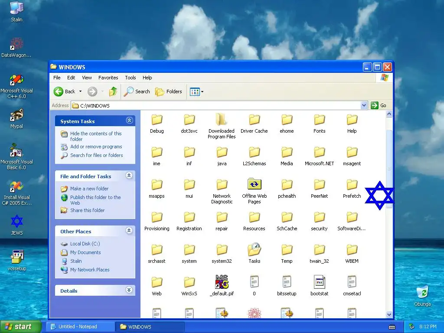The width and height of the screenshot is (444, 333).
Task: Select the Microsoft.NET folder
Action: pos(320,156)
